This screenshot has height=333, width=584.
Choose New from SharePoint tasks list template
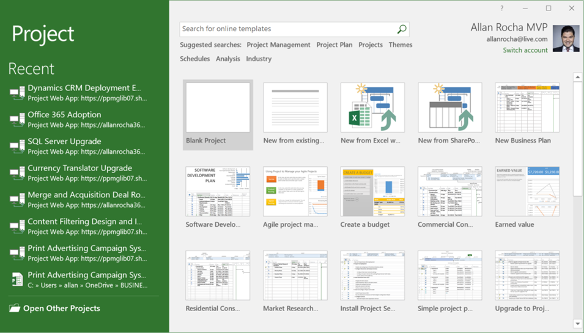(450, 115)
